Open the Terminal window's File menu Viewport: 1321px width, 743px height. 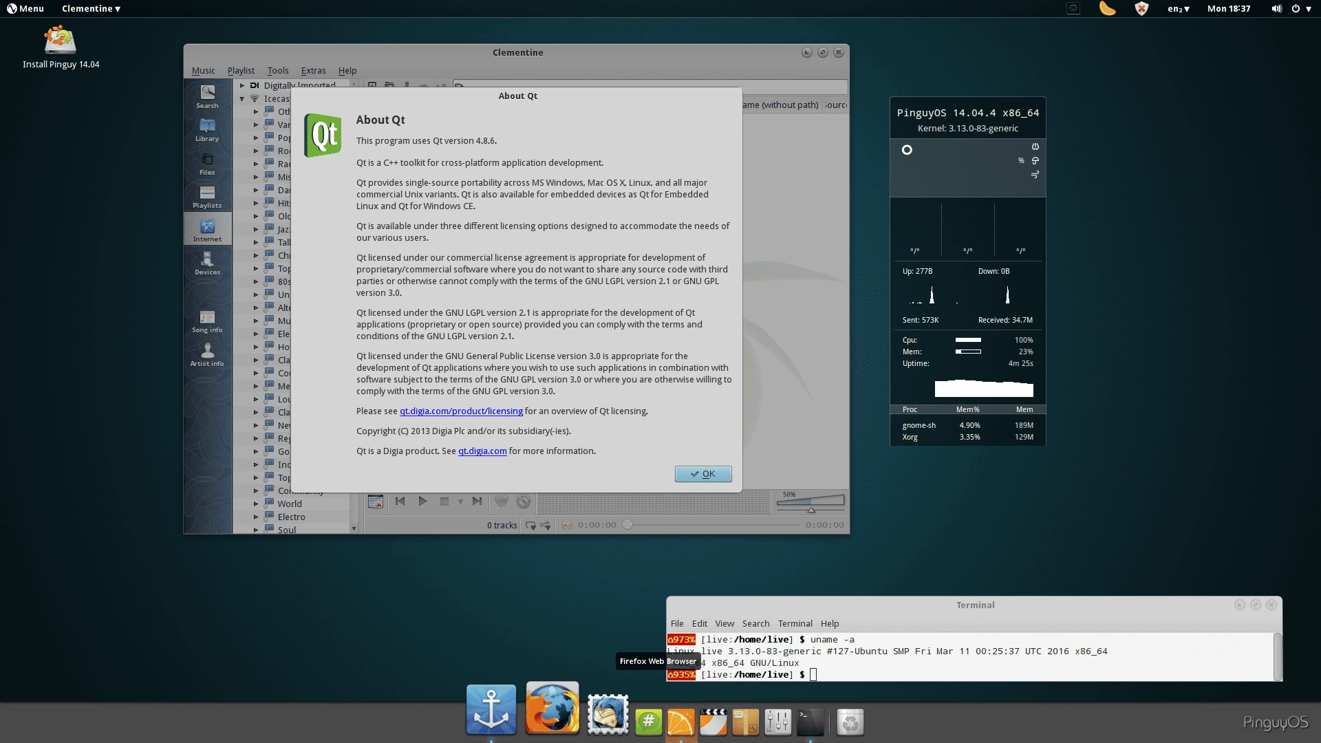pyautogui.click(x=677, y=623)
